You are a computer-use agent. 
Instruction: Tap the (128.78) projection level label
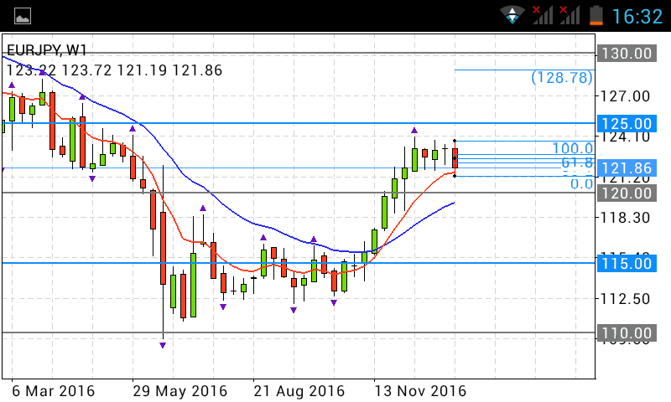(x=562, y=77)
